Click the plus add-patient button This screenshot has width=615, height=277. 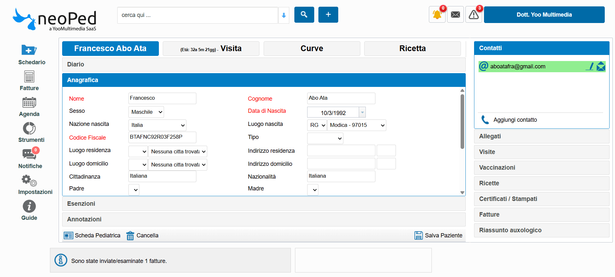pyautogui.click(x=328, y=15)
